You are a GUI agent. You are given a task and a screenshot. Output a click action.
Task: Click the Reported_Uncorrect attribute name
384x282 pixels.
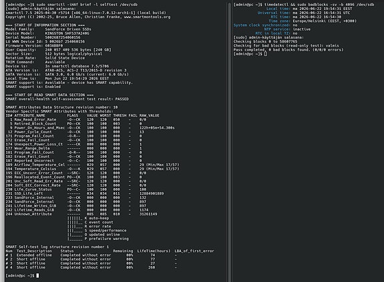click(x=34, y=161)
